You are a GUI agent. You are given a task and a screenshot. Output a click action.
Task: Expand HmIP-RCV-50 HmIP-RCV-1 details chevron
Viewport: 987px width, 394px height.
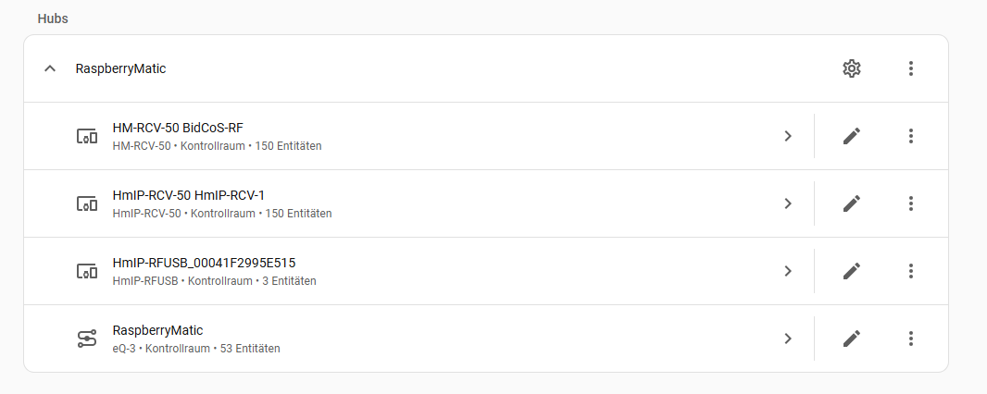pyautogui.click(x=788, y=203)
